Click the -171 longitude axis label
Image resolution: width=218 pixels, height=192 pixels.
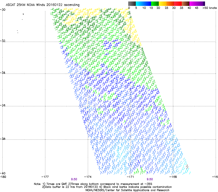131,177
